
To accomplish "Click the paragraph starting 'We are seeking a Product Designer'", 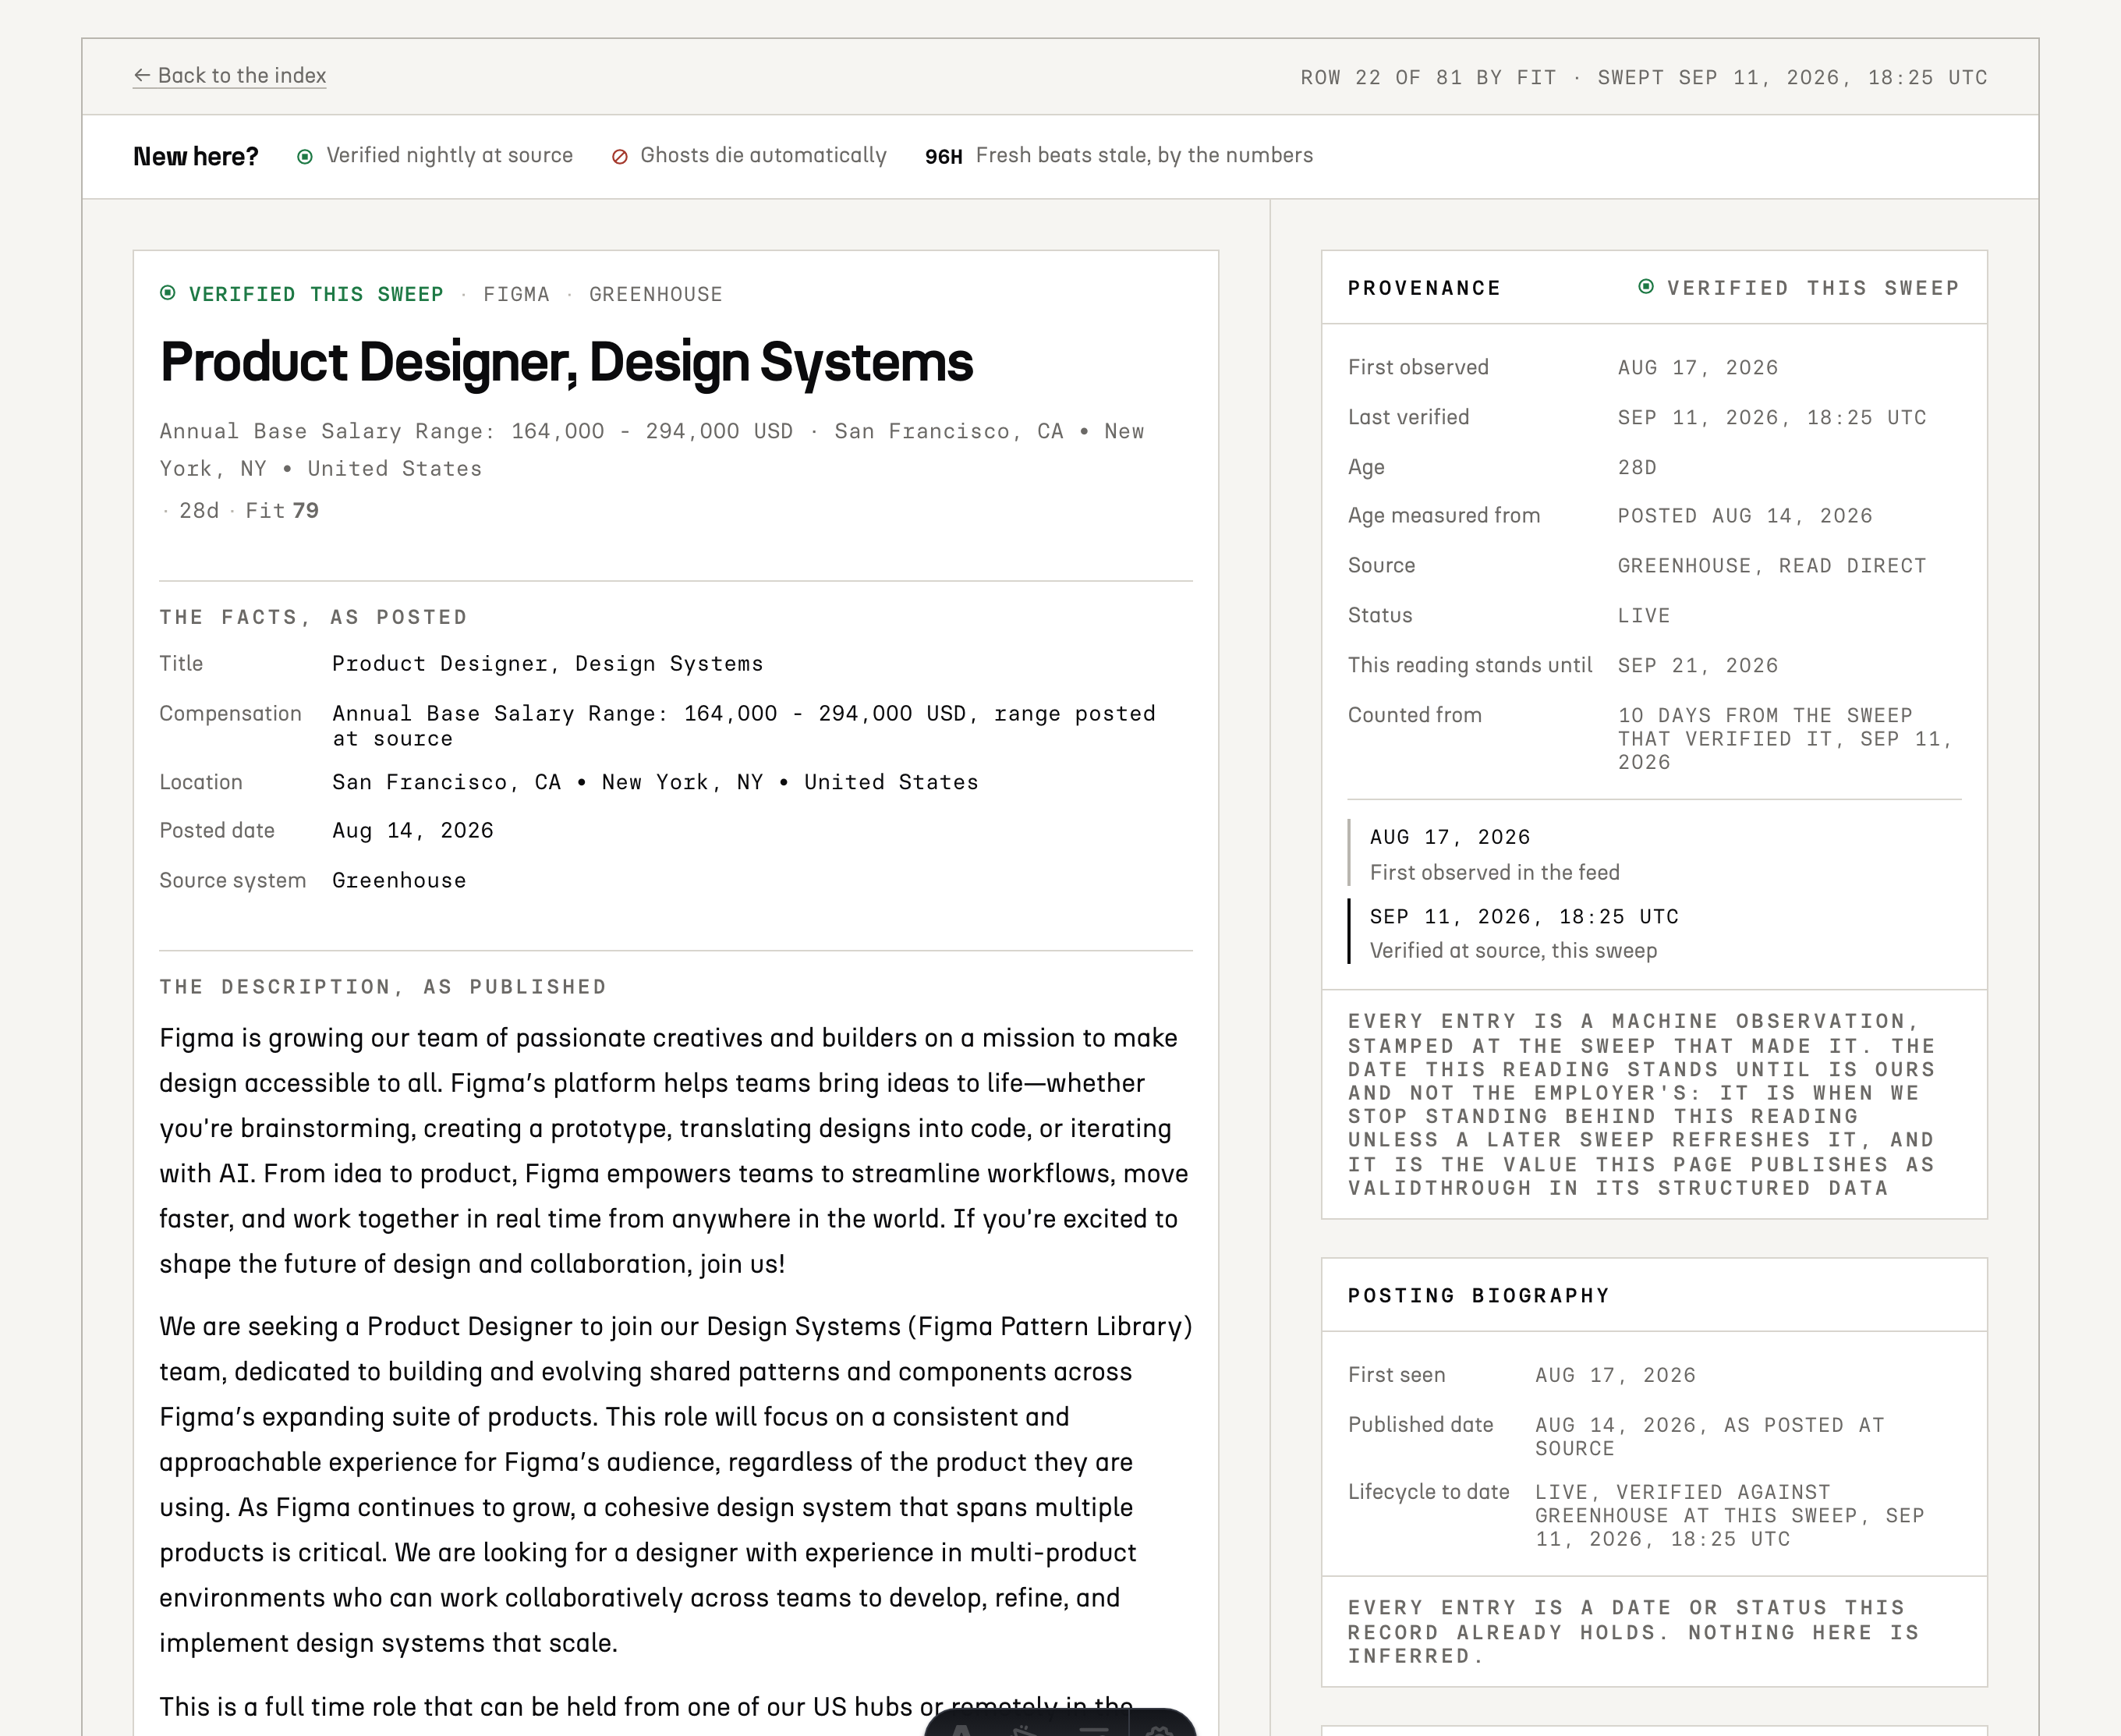I will coord(676,1485).
